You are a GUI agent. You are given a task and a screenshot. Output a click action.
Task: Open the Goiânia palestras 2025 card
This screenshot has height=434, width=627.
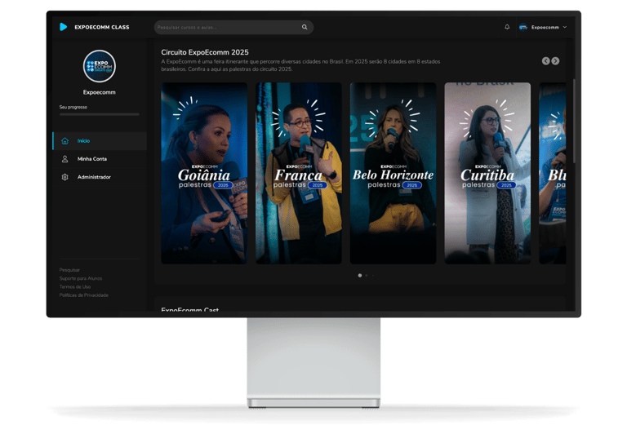coord(204,173)
